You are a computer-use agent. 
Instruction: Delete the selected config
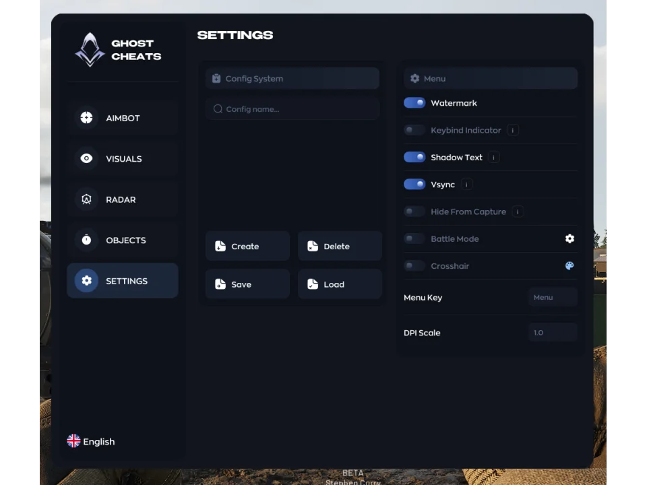pyautogui.click(x=340, y=247)
